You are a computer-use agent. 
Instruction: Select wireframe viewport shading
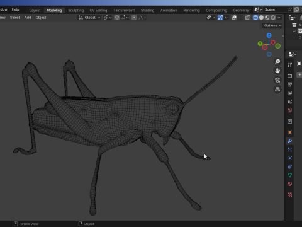[255, 18]
